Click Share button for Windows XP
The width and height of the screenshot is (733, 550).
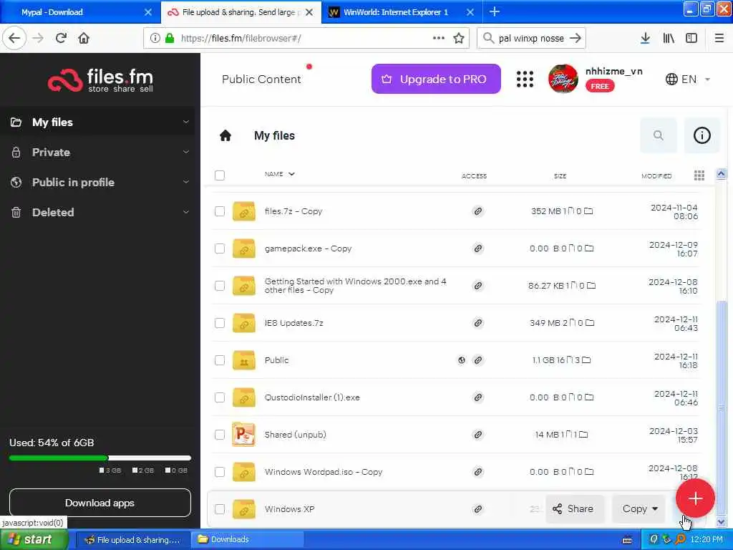coord(575,509)
